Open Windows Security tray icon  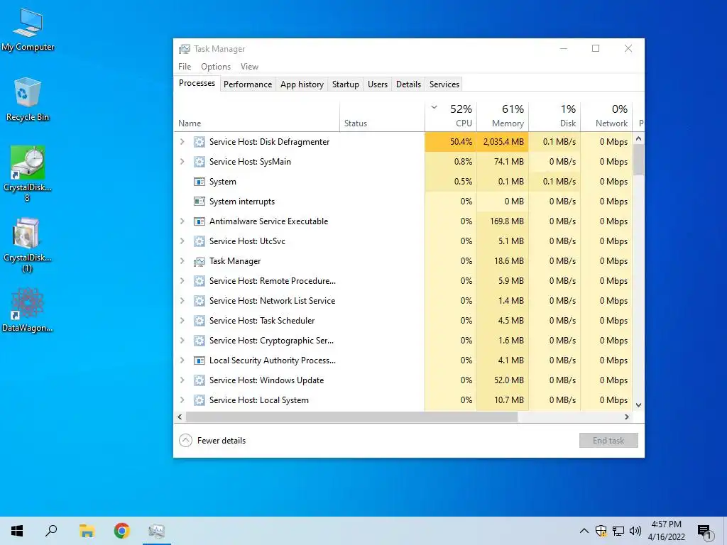tap(601, 531)
